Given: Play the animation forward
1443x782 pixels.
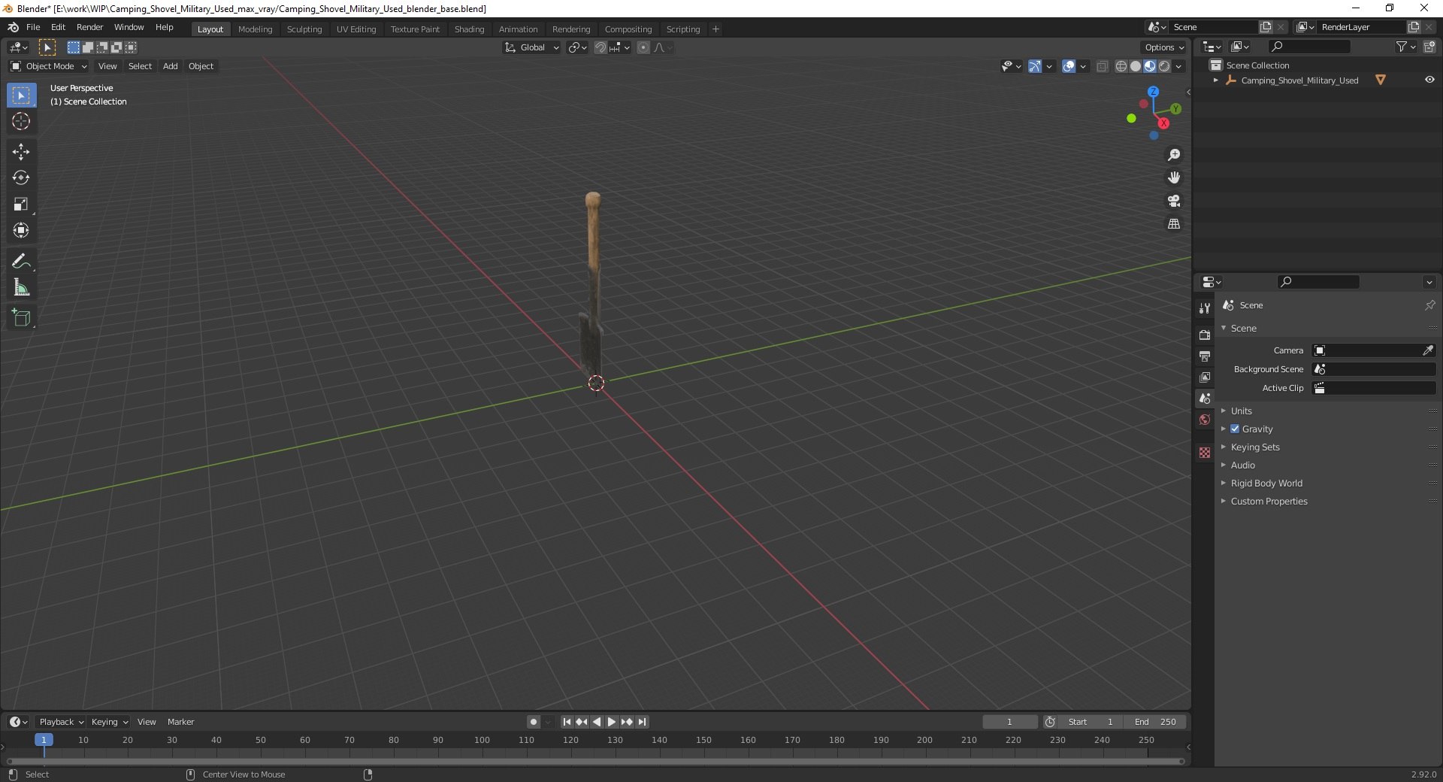Looking at the screenshot, I should click(x=612, y=722).
